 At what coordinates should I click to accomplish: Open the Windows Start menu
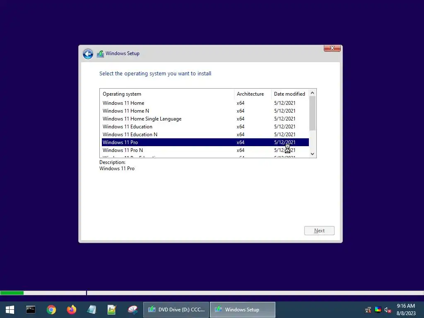(x=10, y=310)
